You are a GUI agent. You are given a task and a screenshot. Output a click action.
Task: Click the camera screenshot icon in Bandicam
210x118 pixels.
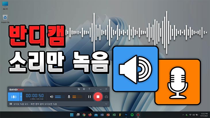tap(106, 97)
